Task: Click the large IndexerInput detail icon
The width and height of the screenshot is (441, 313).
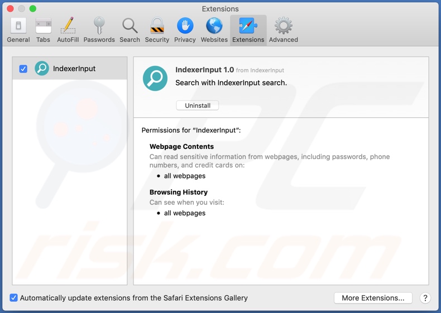Action: click(155, 78)
